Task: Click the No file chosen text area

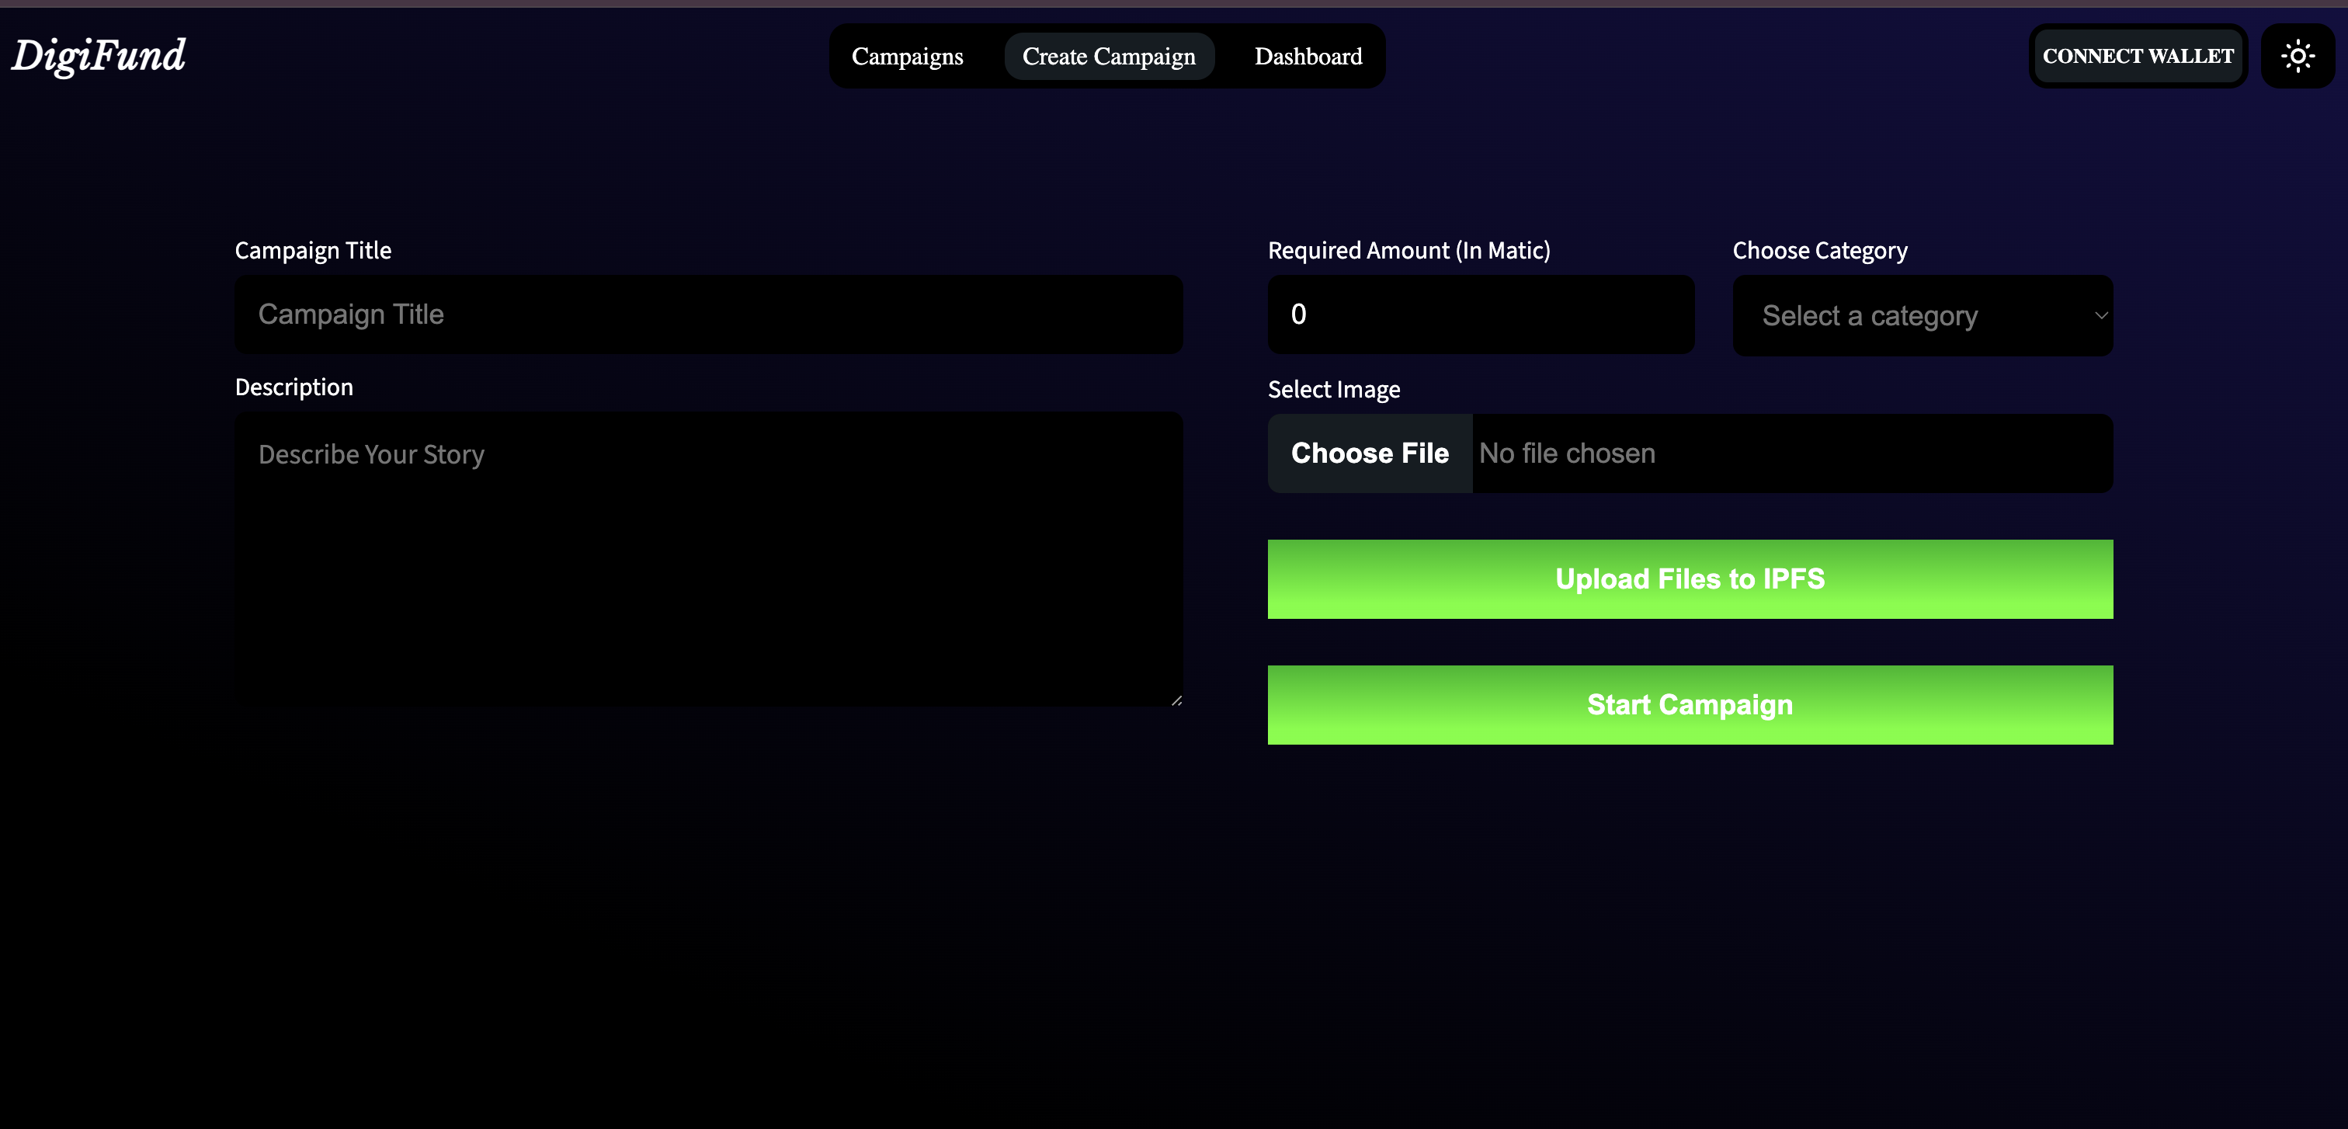Action: click(1568, 453)
